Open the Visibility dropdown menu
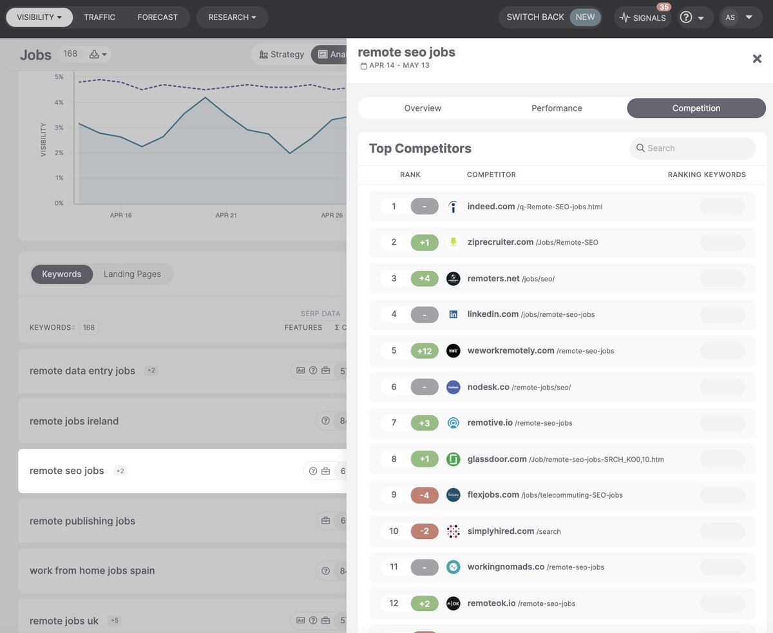Viewport: 773px width, 633px height. click(39, 17)
